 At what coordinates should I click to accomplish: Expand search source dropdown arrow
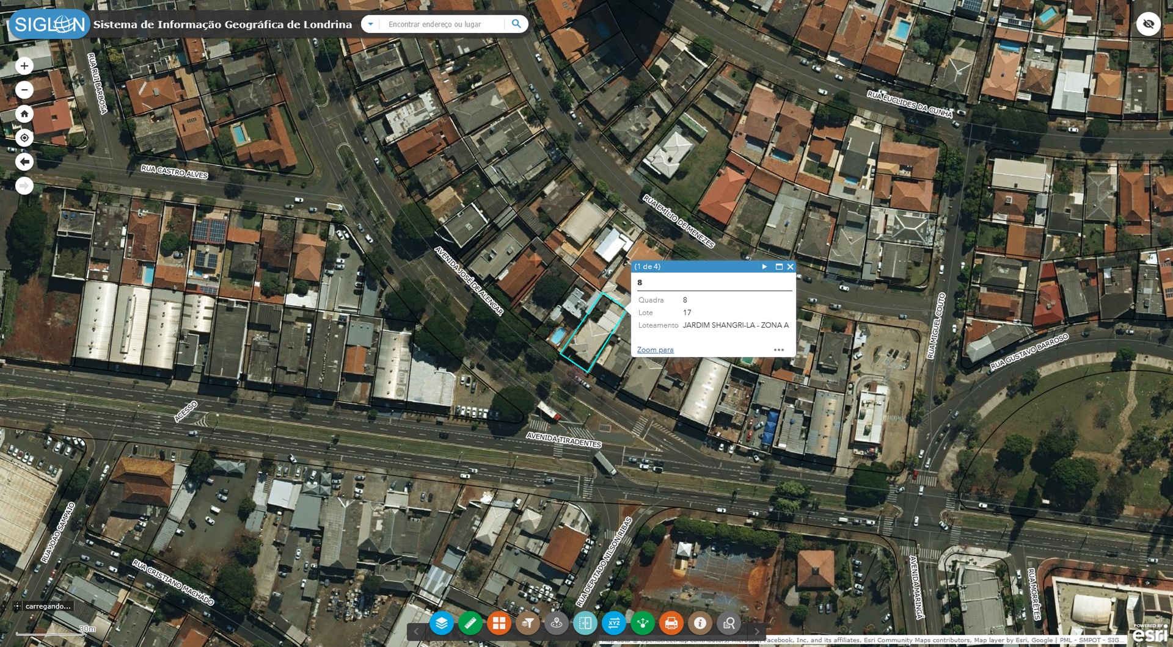click(x=370, y=24)
